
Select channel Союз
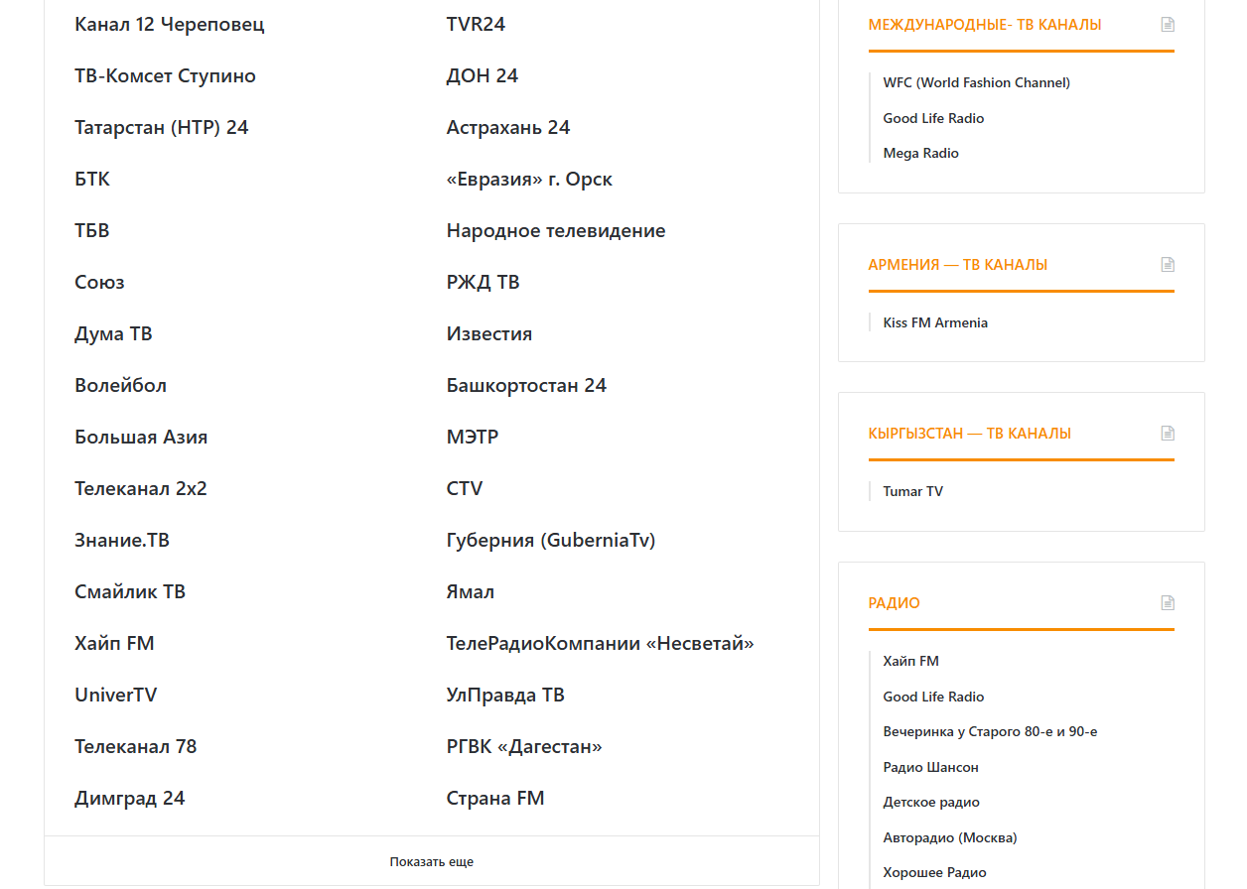(99, 282)
